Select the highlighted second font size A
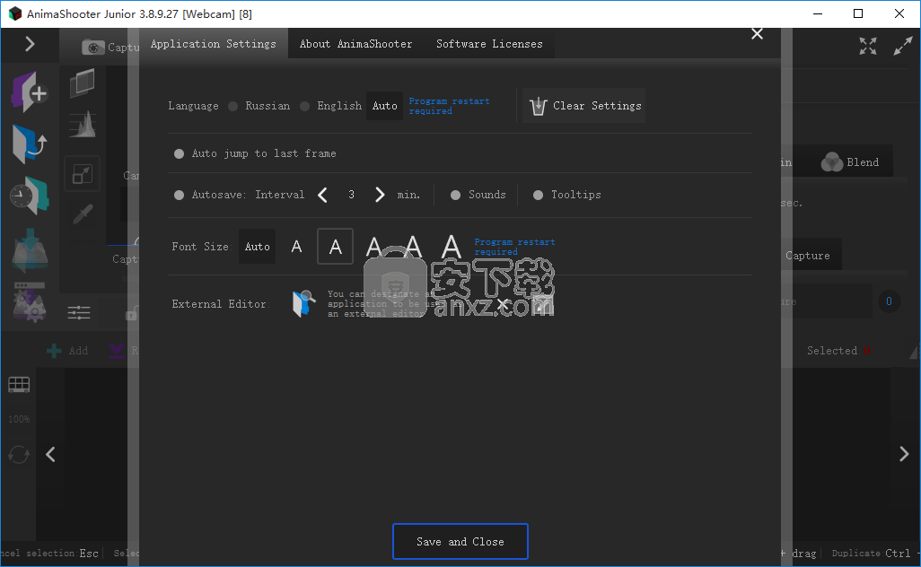This screenshot has height=567, width=921. click(x=336, y=247)
